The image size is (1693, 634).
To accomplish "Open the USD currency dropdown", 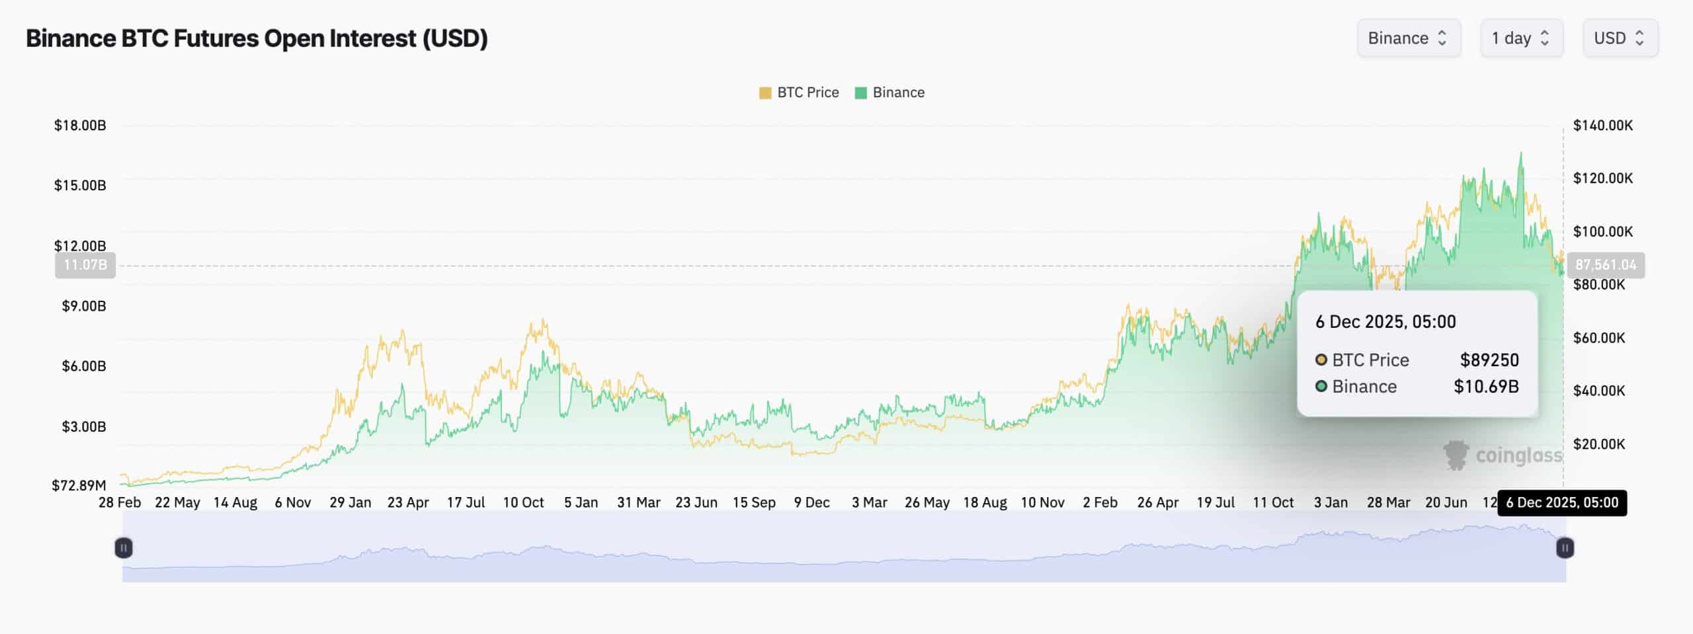I will pos(1620,38).
